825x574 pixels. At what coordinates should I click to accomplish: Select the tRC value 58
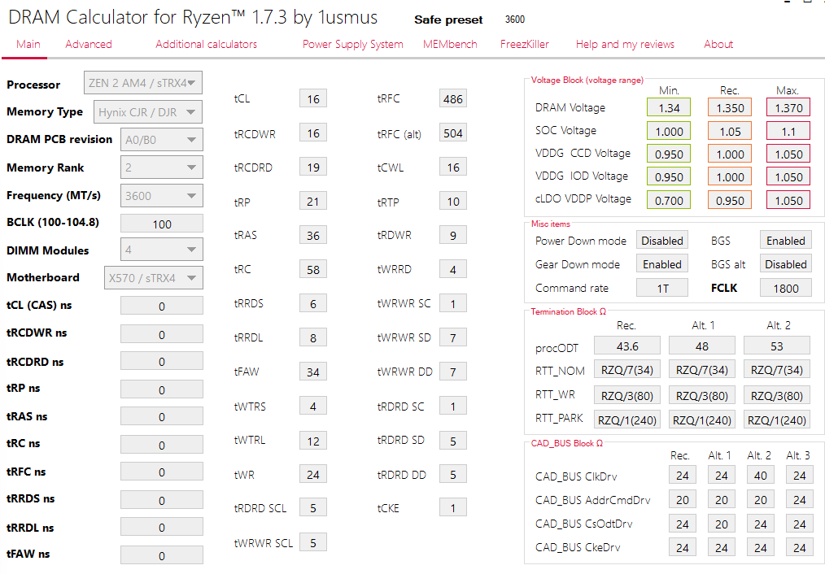(x=313, y=269)
